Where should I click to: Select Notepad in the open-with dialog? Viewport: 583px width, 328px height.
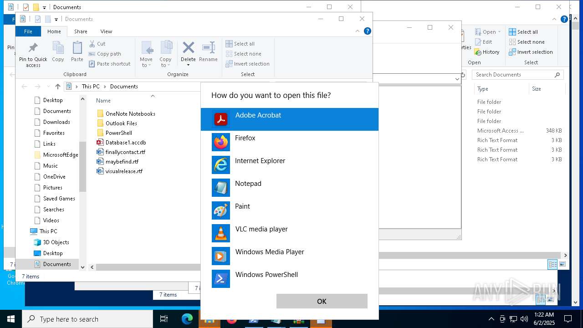coord(290,188)
